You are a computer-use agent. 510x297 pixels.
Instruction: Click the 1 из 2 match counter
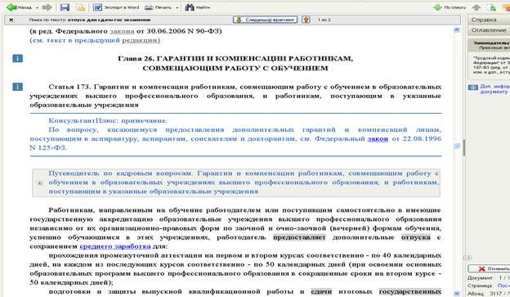coord(324,20)
